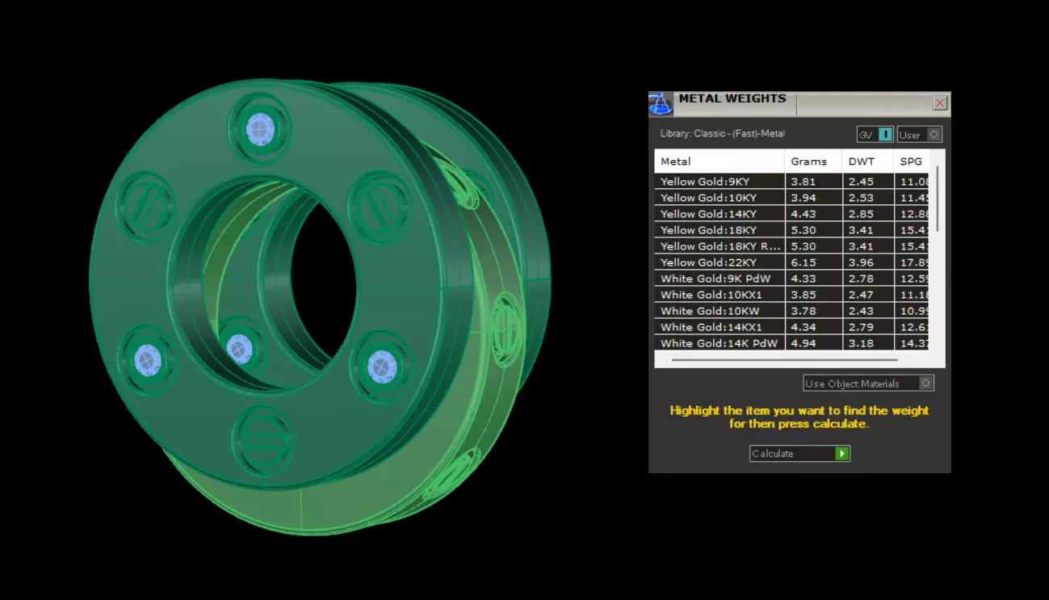
Task: Click the Metal Weights title bar
Action: 799,103
